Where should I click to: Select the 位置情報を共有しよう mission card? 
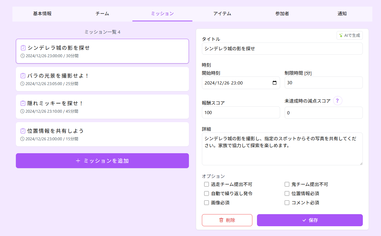point(102,134)
